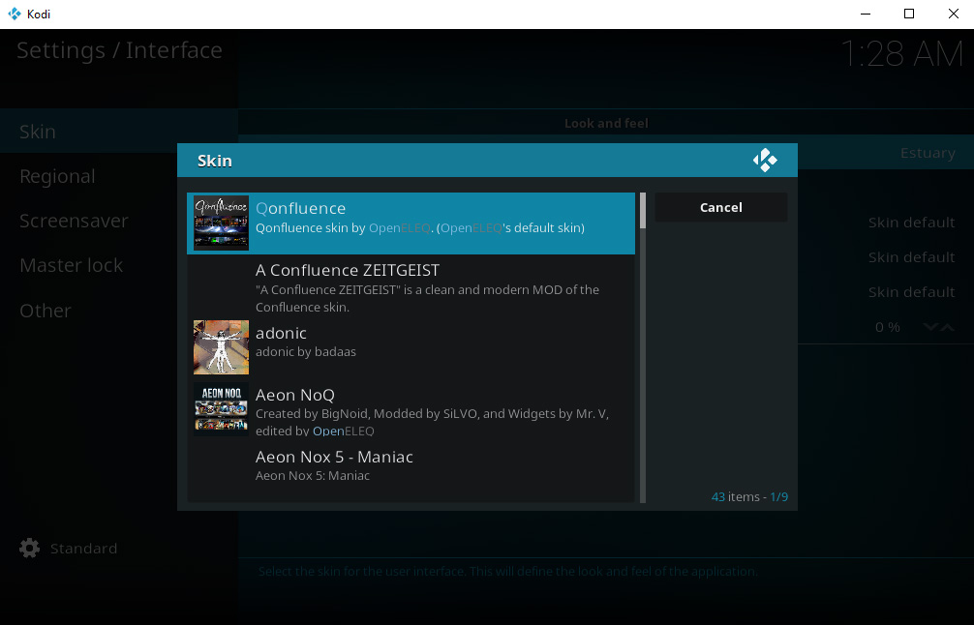974x625 pixels.
Task: Click the Kodi app icon in title bar
Action: tap(14, 14)
